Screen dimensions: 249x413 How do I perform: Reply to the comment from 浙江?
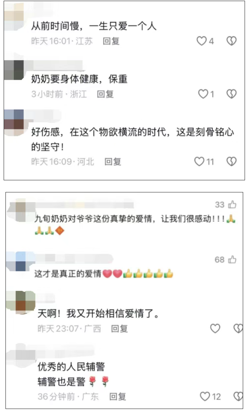point(105,94)
